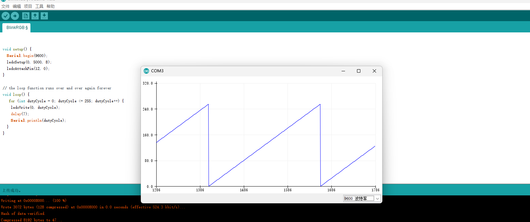Click the 1386 x-axis label
Screen dimensions: 530x222
200,190
